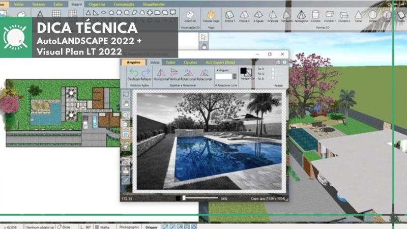
Task: Click the second Rotacionar icon
Action: click(x=204, y=72)
